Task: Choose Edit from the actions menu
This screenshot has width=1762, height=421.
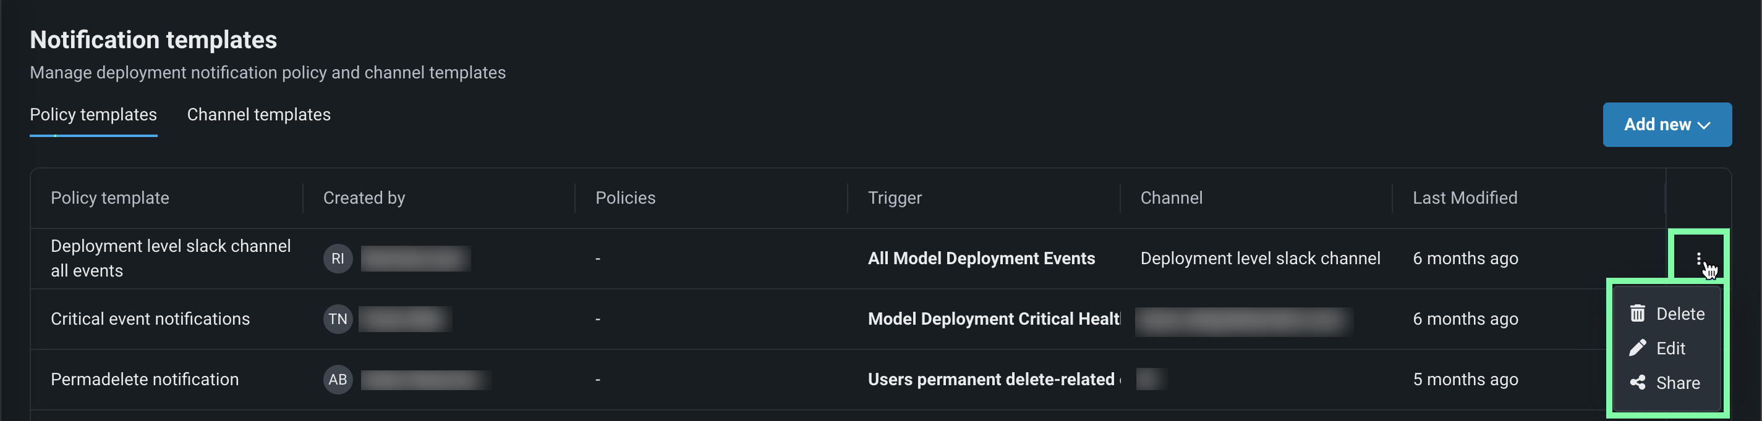Action: click(1670, 349)
